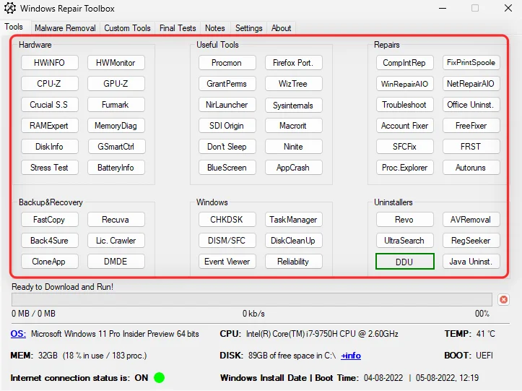This screenshot has height=391, width=522.
Task: Click the red cancel download icon
Action: [x=503, y=299]
